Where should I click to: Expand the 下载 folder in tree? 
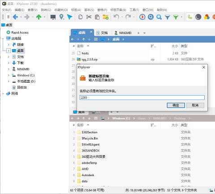tap(9, 63)
